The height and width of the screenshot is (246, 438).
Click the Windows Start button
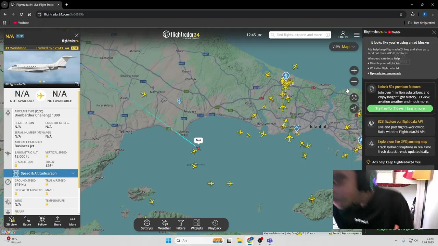pyautogui.click(x=168, y=241)
